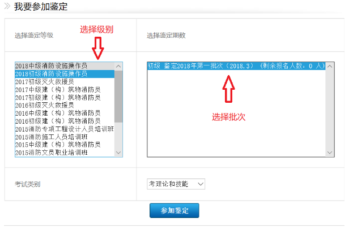Click the level list scrollbar thumb
Screen dimensions: 349x227
pyautogui.click(x=118, y=96)
